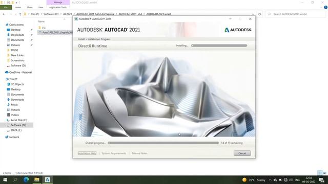Open the taskbar clock and date
This screenshot has width=328, height=184.
click(x=309, y=180)
